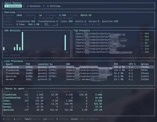Select the top project aged 11m
157x122 pixels.
[x=112, y=46]
